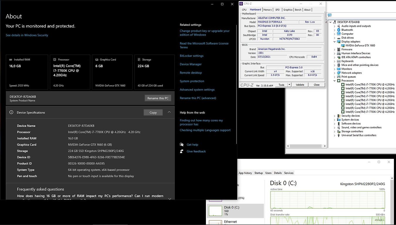Screen dimensions: 396x225
Task: Click the Monitors icon in Device Manager
Action: click(339, 69)
